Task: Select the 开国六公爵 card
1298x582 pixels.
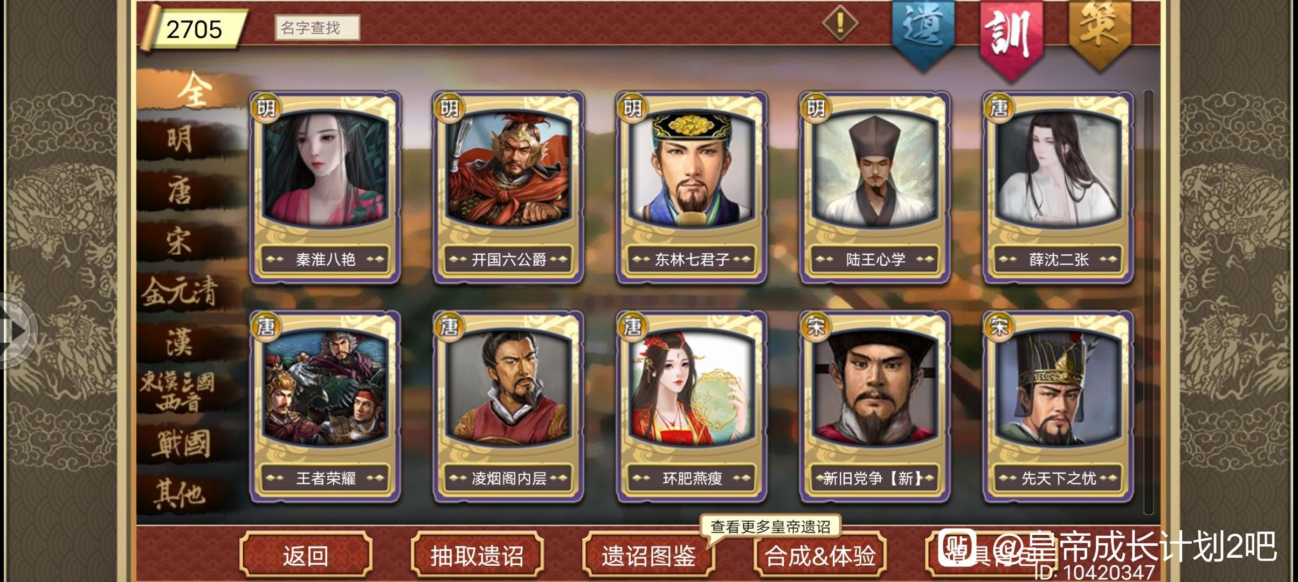Action: click(x=508, y=187)
